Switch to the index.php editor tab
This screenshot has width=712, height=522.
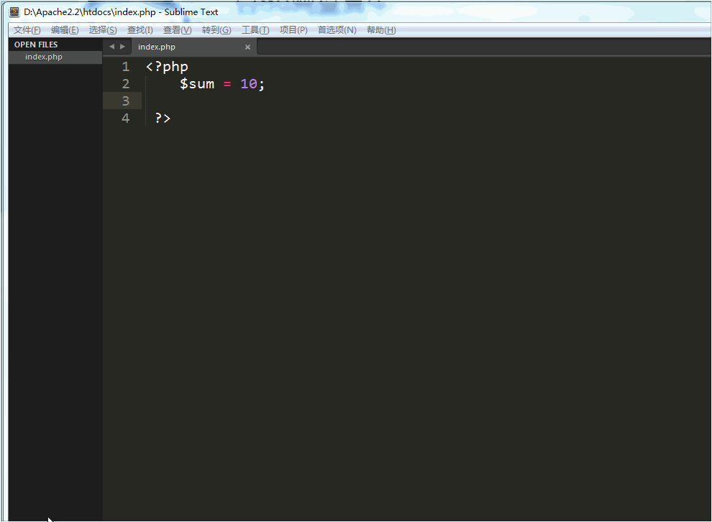tap(193, 47)
